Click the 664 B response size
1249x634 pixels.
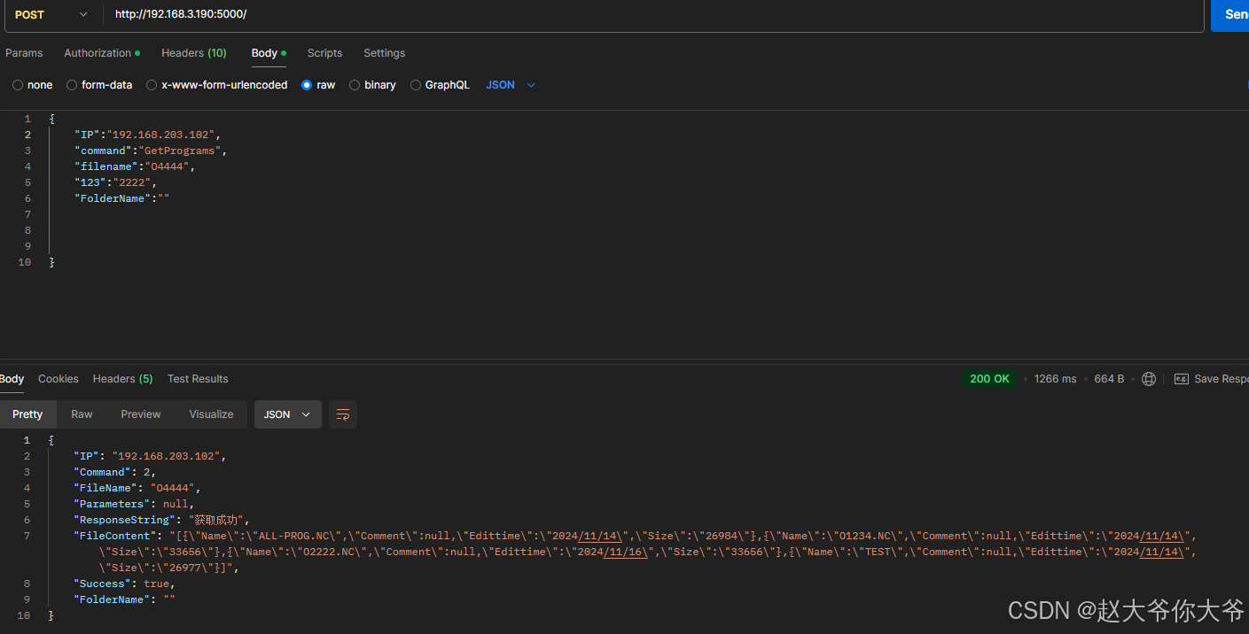coord(1109,379)
